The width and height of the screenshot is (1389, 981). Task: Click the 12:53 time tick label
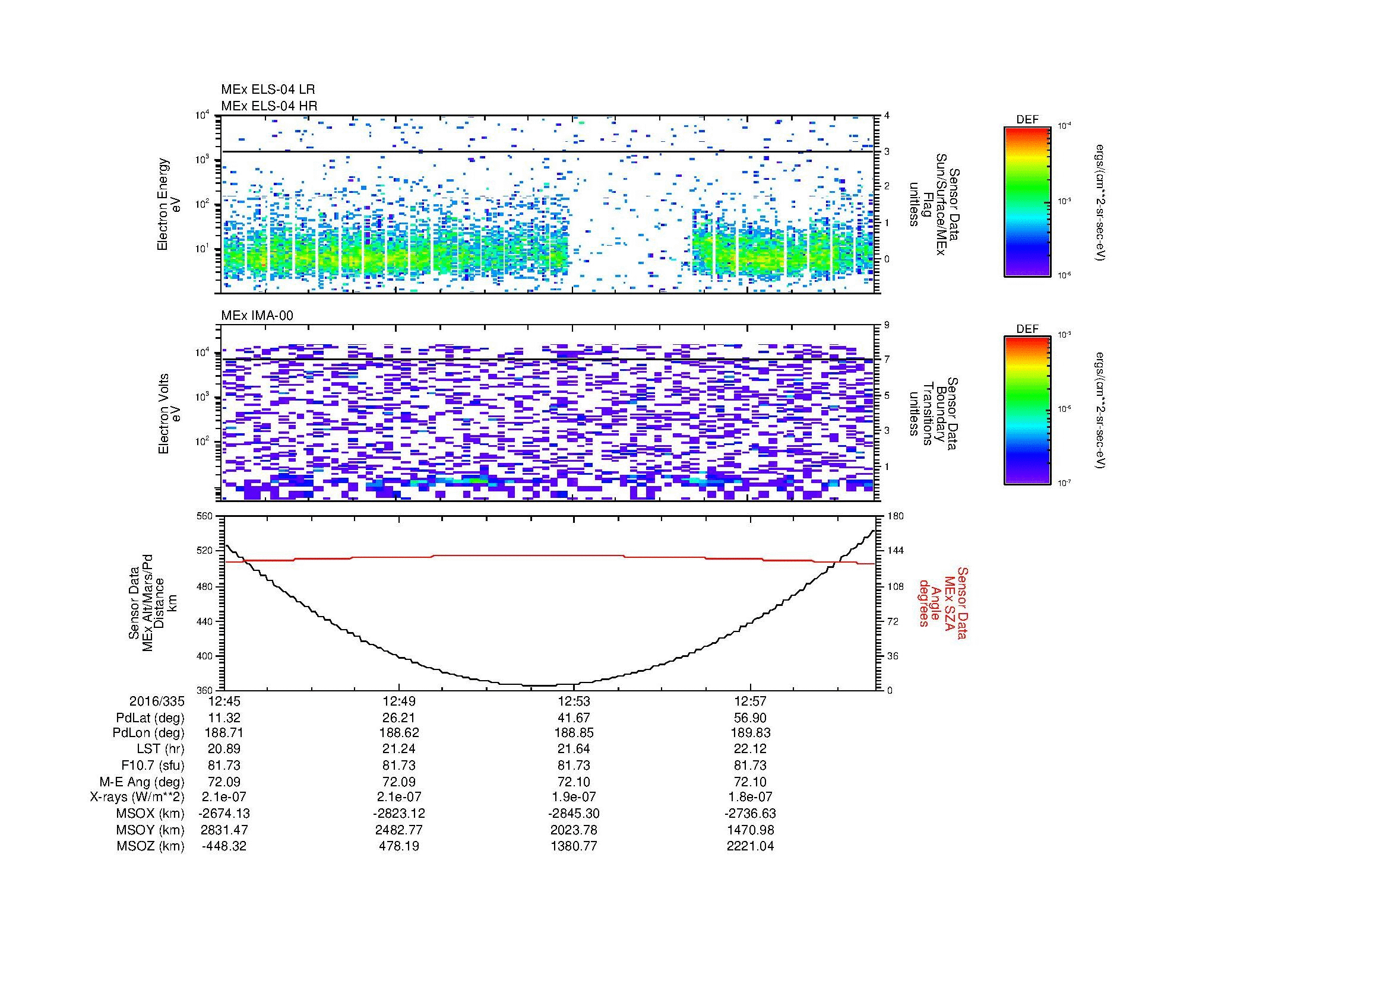click(x=574, y=701)
